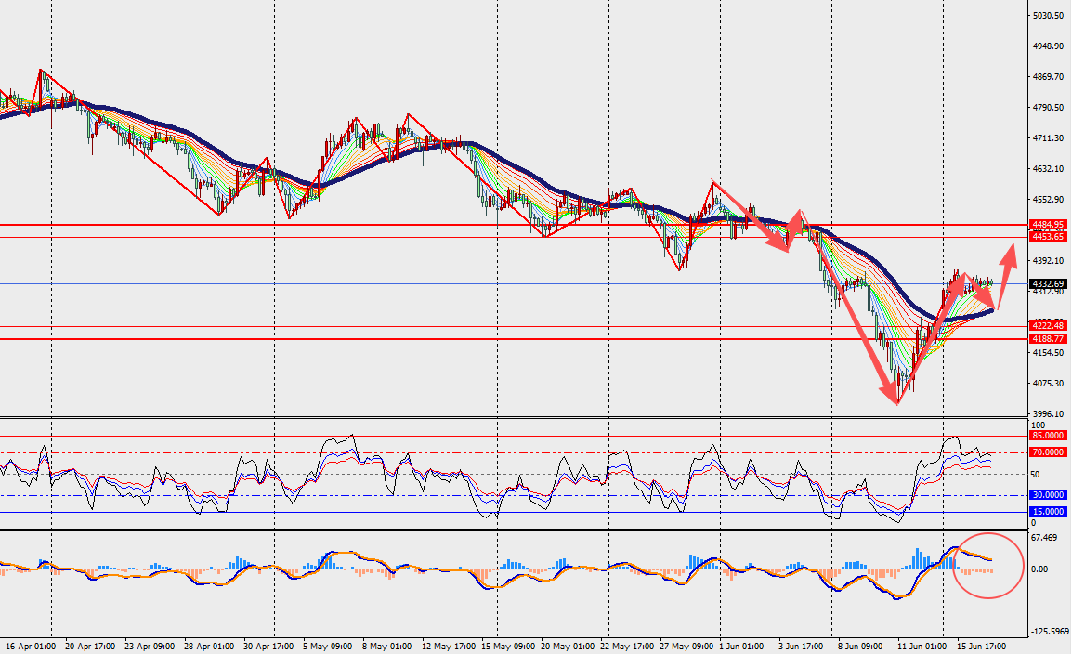Click the 5 May 09:00 time label
This screenshot has height=654, width=1072.
coord(328,646)
